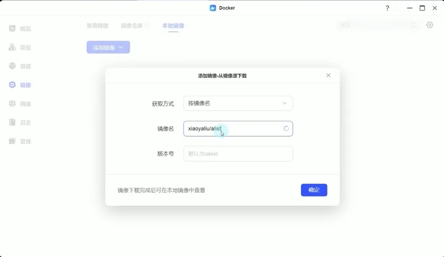This screenshot has width=444, height=257.
Task: Click the search magnifier icon
Action: (x=413, y=25)
